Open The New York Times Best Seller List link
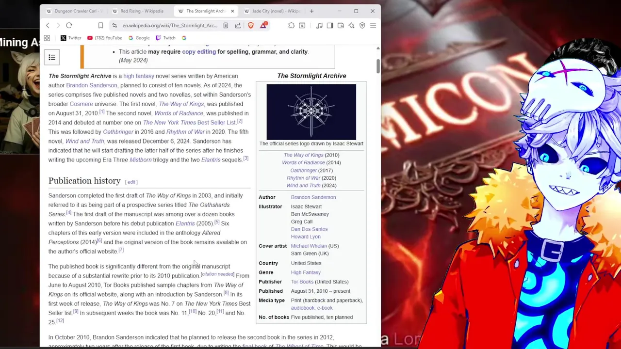The height and width of the screenshot is (349, 621). pyautogui.click(x=189, y=123)
